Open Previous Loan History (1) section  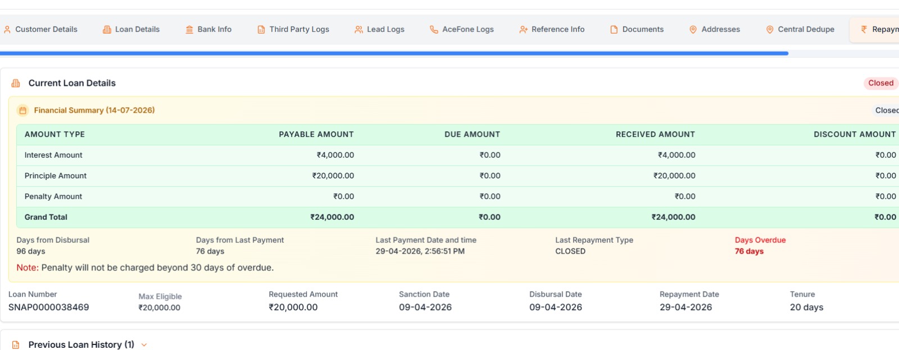pyautogui.click(x=81, y=344)
